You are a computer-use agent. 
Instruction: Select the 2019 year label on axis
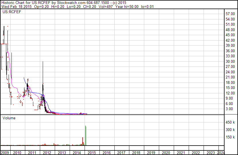tap(151, 153)
